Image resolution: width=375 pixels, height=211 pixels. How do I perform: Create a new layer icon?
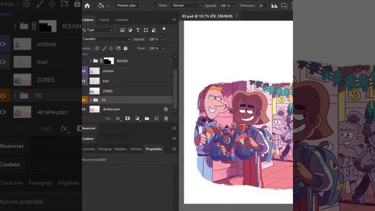[x=156, y=118]
